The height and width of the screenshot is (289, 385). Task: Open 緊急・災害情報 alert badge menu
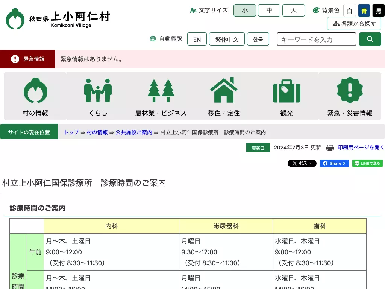click(350, 96)
